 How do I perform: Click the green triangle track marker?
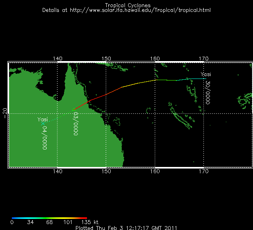[x=74, y=109]
